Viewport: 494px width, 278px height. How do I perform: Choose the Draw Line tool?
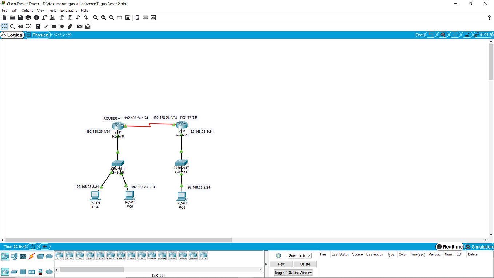point(46,27)
